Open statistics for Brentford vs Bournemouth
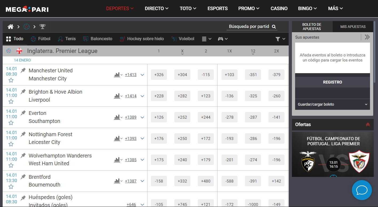The width and height of the screenshot is (378, 207). tap(118, 181)
